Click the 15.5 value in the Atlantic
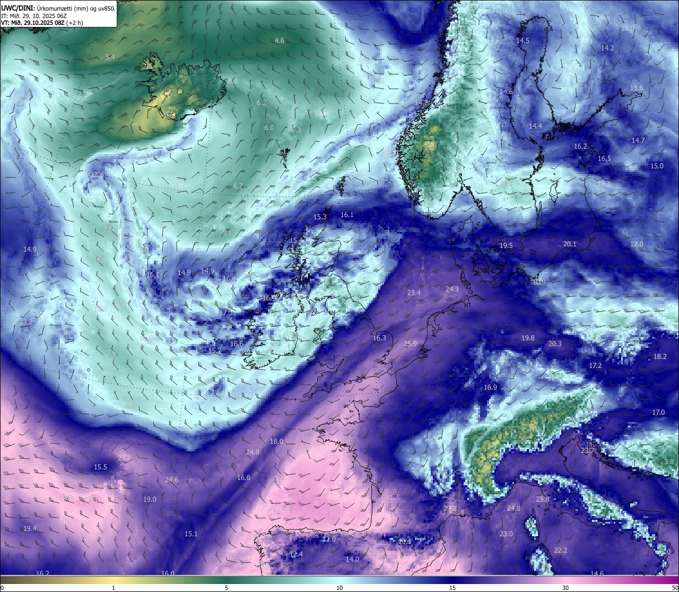The width and height of the screenshot is (679, 592). pos(100,467)
